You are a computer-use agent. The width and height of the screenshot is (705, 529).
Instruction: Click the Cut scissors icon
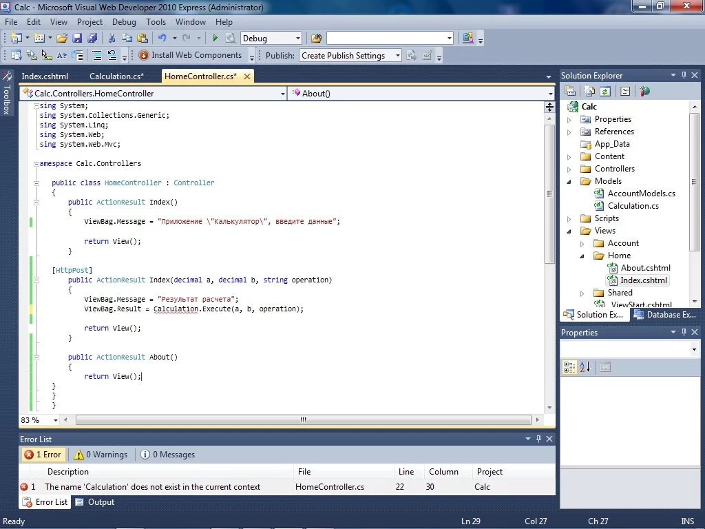(x=112, y=39)
